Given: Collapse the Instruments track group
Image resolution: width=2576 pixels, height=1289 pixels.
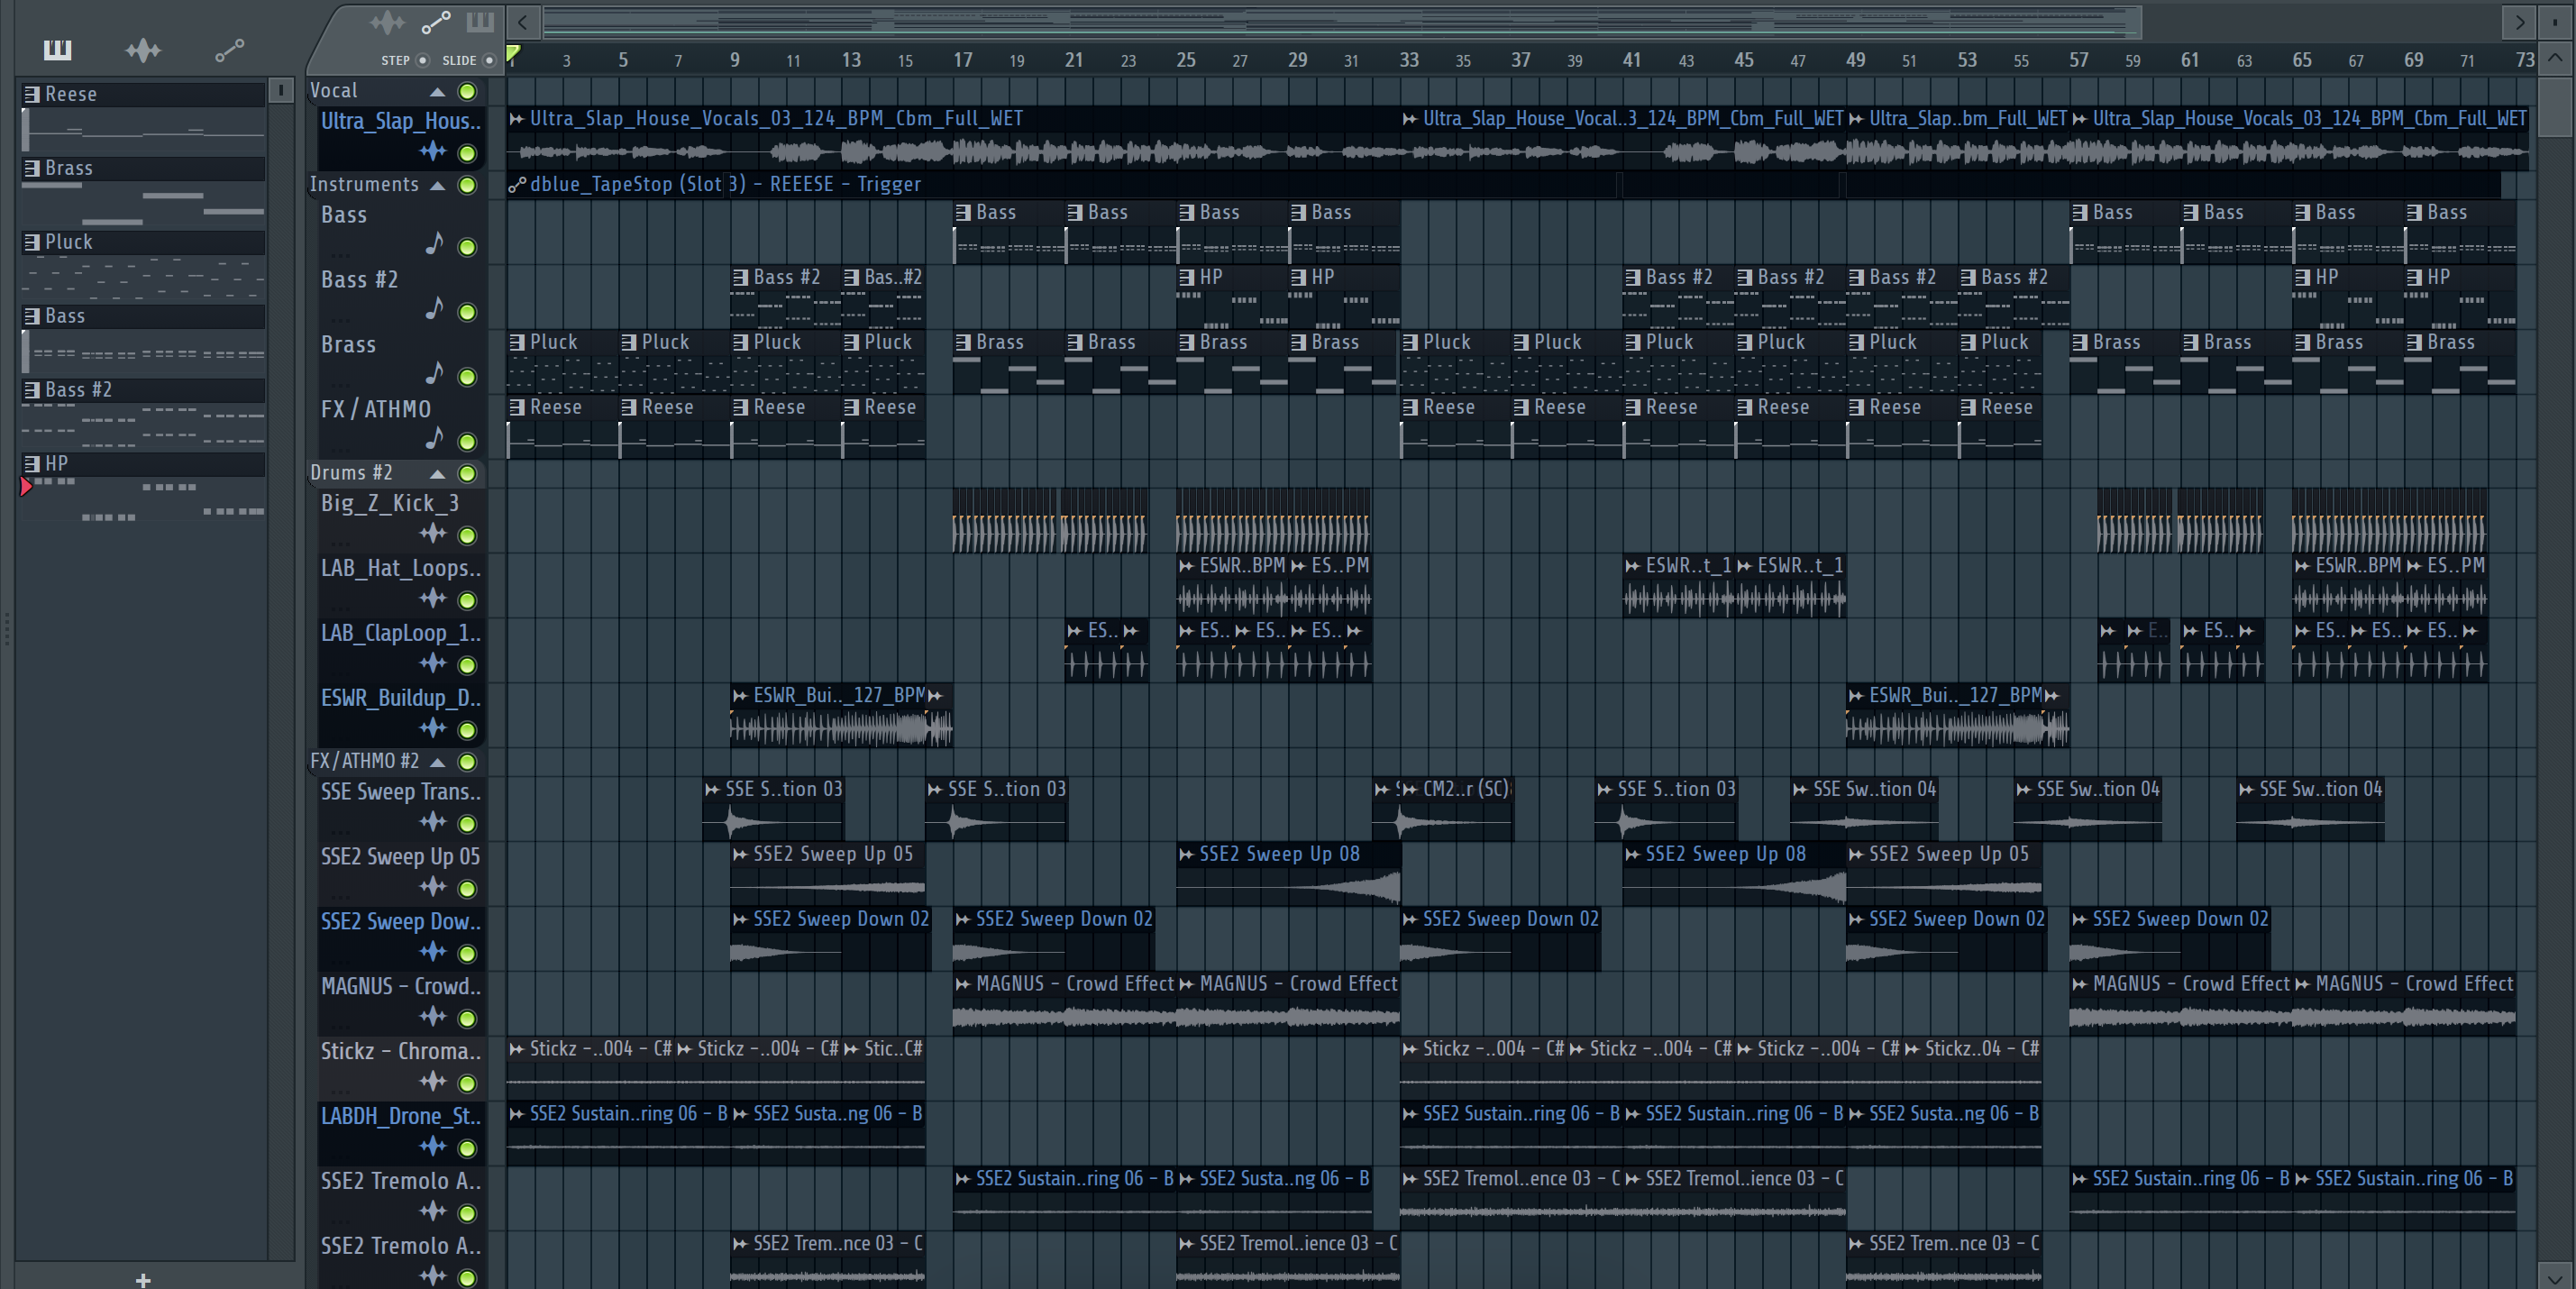Looking at the screenshot, I should coord(437,185).
